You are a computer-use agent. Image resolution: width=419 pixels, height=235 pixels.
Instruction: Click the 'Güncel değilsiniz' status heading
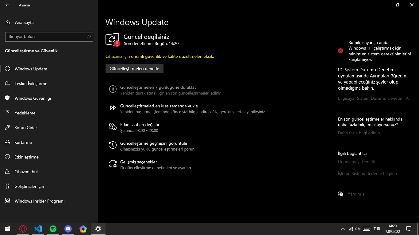point(146,37)
